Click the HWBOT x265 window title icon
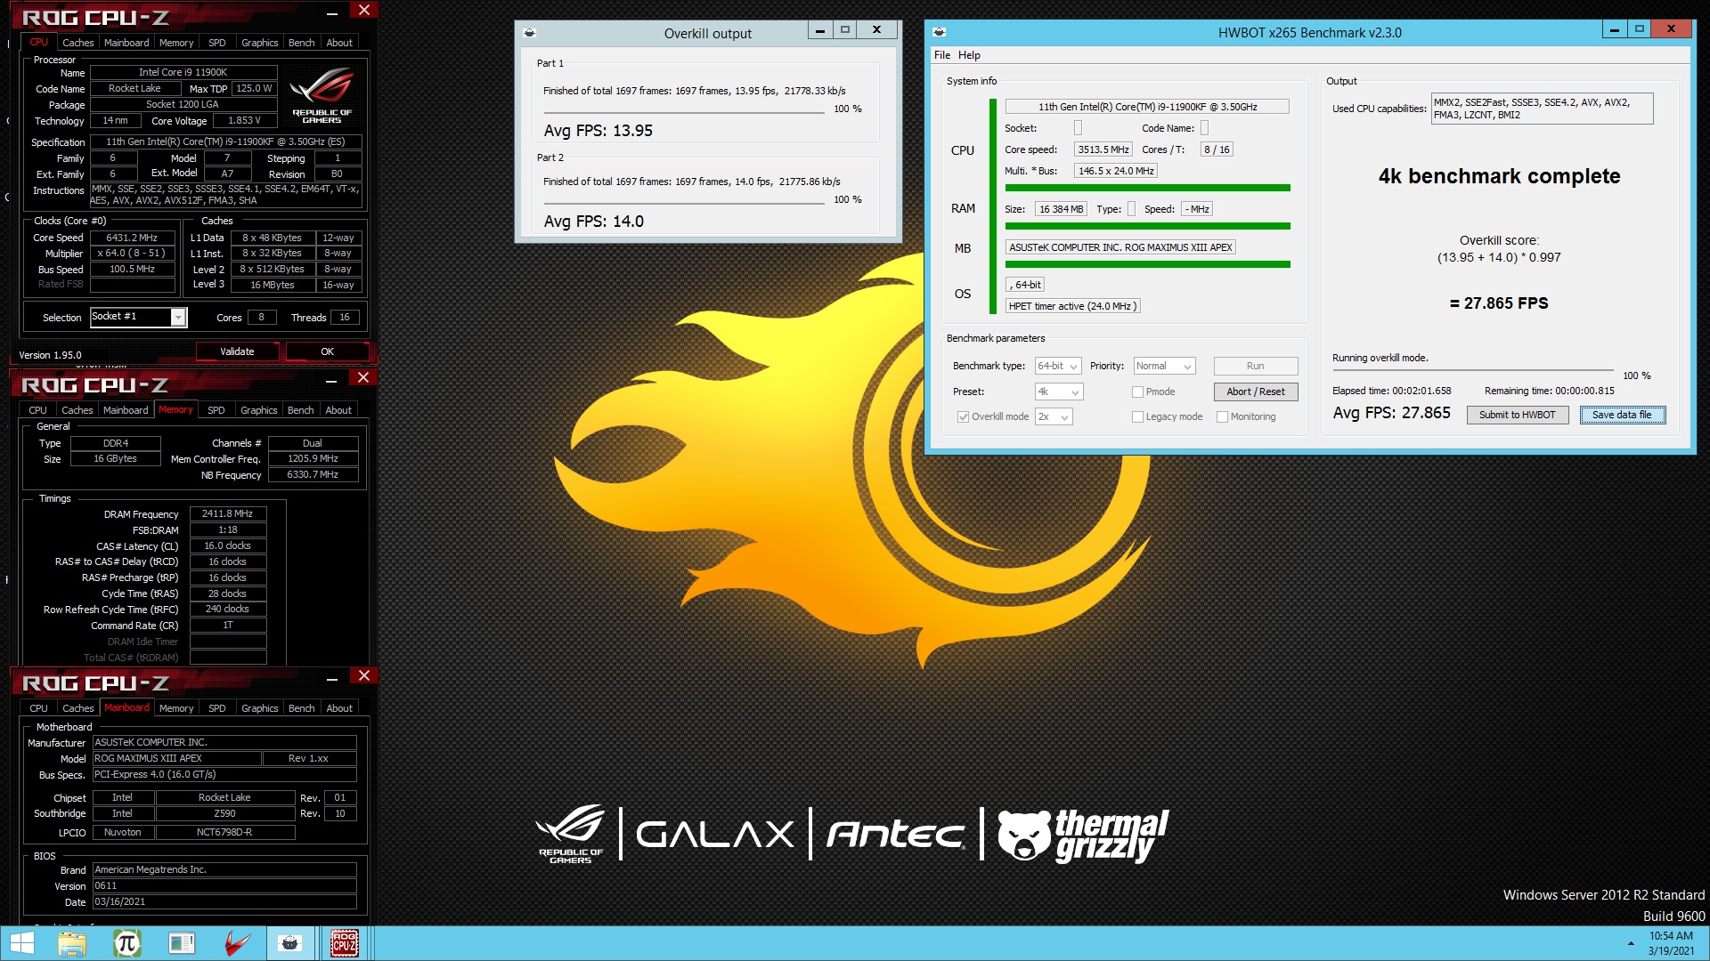1710x961 pixels. [939, 32]
